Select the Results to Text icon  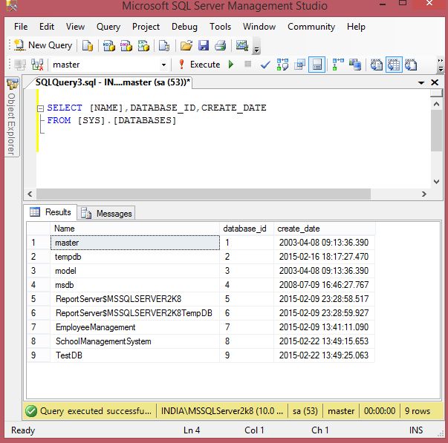coord(376,65)
